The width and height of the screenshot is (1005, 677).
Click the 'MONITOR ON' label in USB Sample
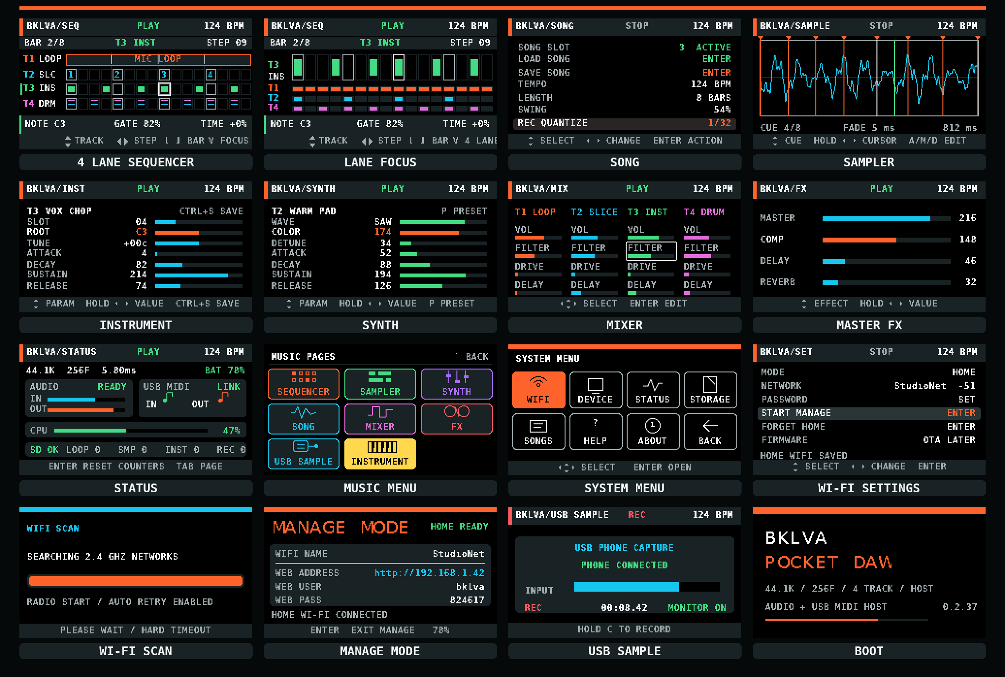pyautogui.click(x=697, y=608)
